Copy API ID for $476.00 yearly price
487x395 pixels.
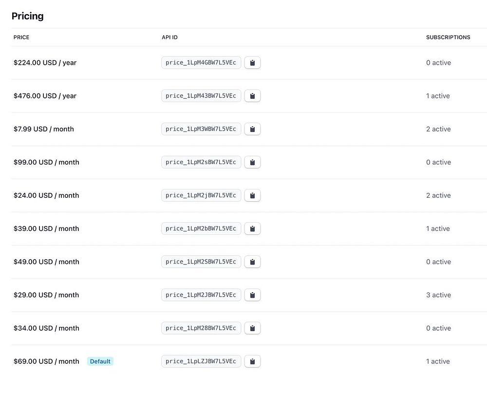tap(252, 96)
